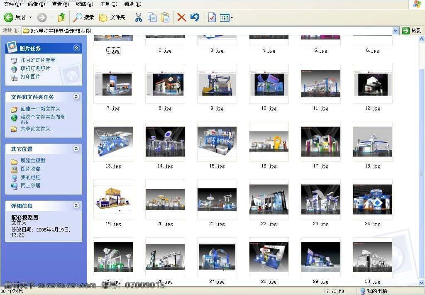
Task: Click folder icon beside 展览主模型
Action: pyautogui.click(x=14, y=161)
